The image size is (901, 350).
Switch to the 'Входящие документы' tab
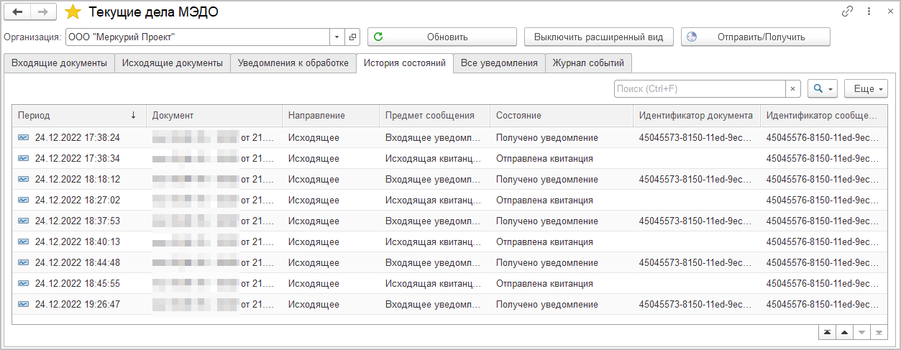(59, 63)
